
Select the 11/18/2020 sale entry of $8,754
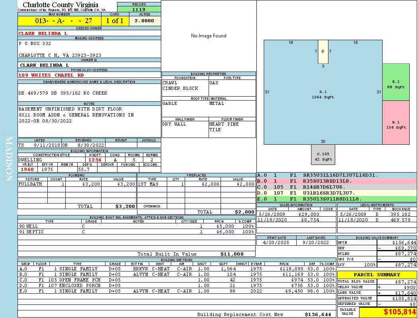coord(295,220)
